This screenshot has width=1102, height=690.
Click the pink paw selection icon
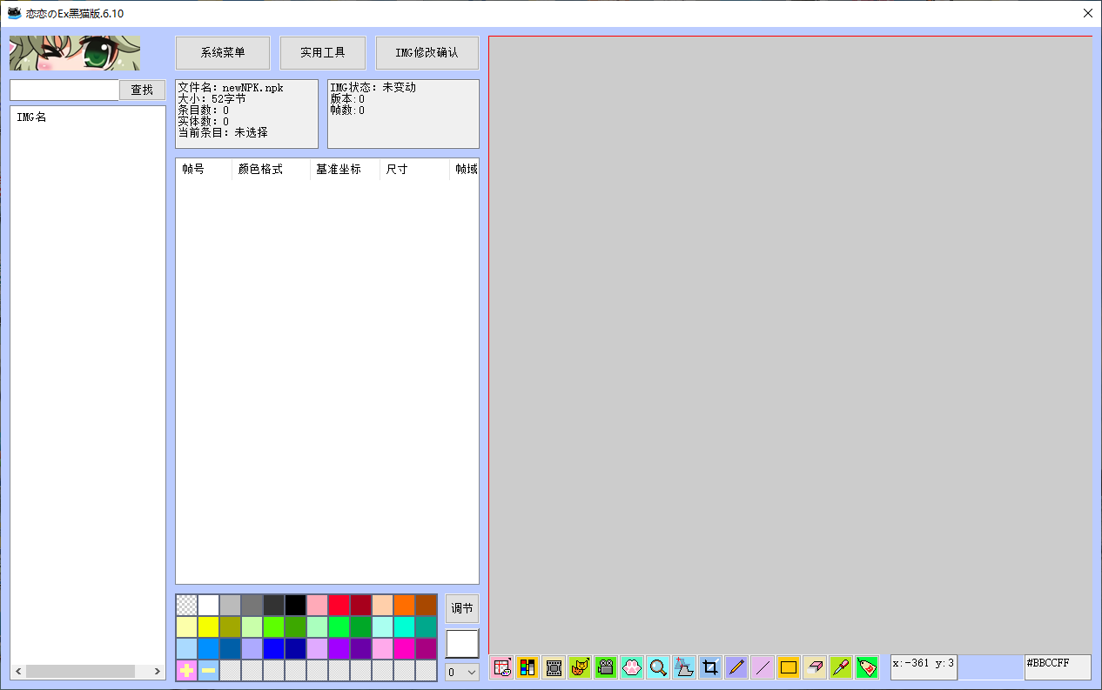click(x=632, y=667)
